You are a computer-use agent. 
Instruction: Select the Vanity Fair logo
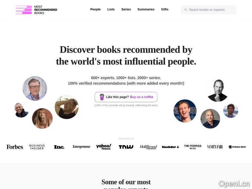click(215, 147)
